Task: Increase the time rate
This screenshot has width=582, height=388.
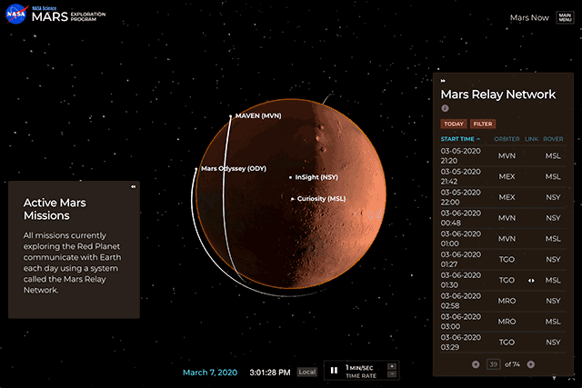Action: [392, 366]
